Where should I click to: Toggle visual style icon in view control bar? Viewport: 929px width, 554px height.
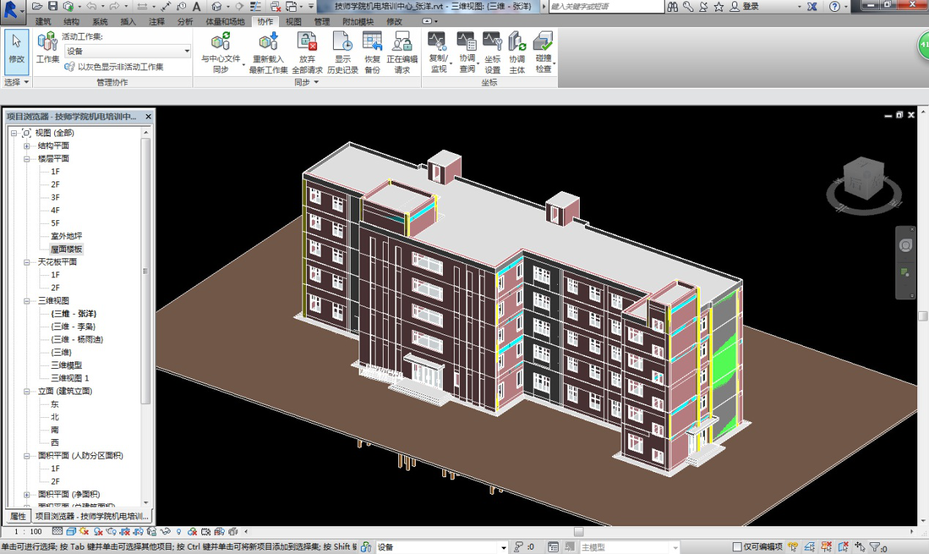pyautogui.click(x=71, y=532)
